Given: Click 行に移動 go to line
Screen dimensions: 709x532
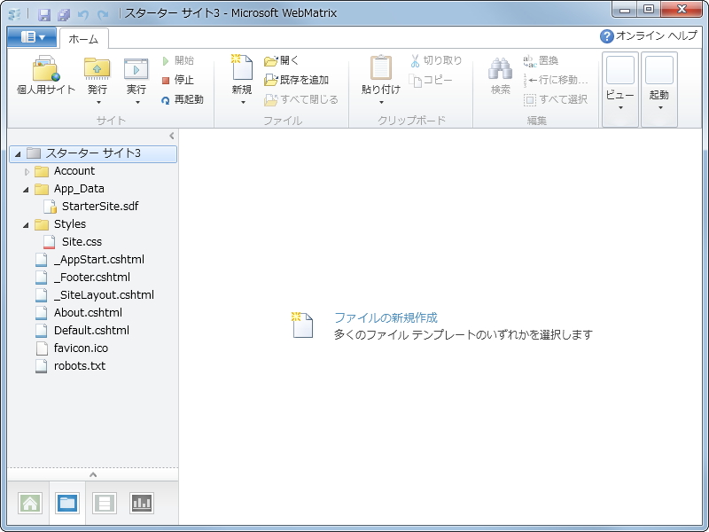Looking at the screenshot, I should click(556, 80).
